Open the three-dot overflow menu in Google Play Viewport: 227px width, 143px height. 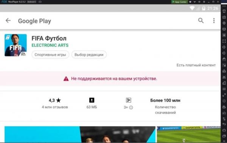[x=214, y=21]
